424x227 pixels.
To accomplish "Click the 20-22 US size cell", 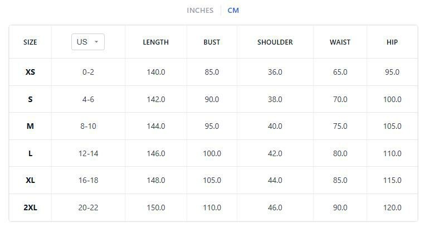I will 88,207.
